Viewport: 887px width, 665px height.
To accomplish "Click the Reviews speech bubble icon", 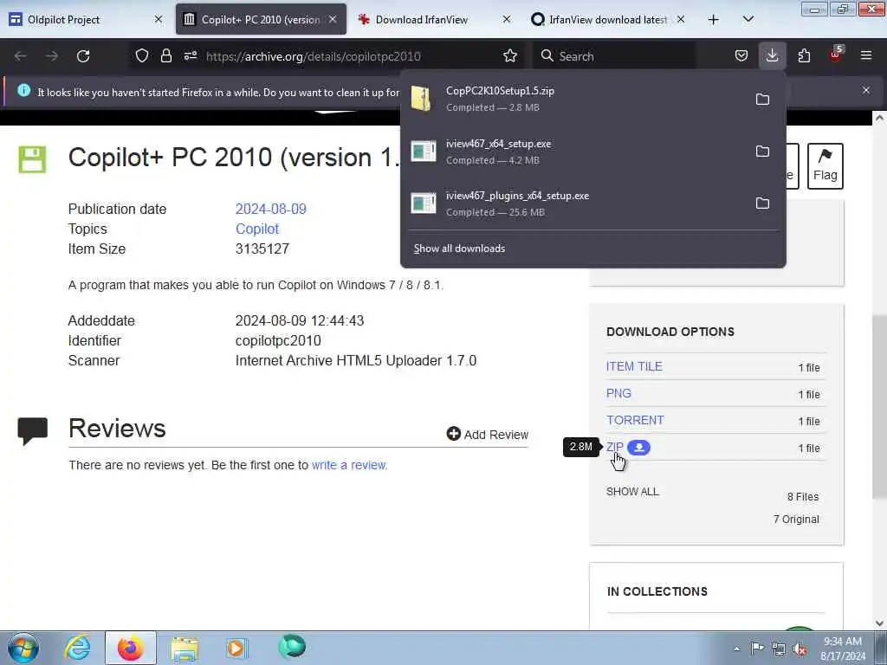I will point(32,431).
